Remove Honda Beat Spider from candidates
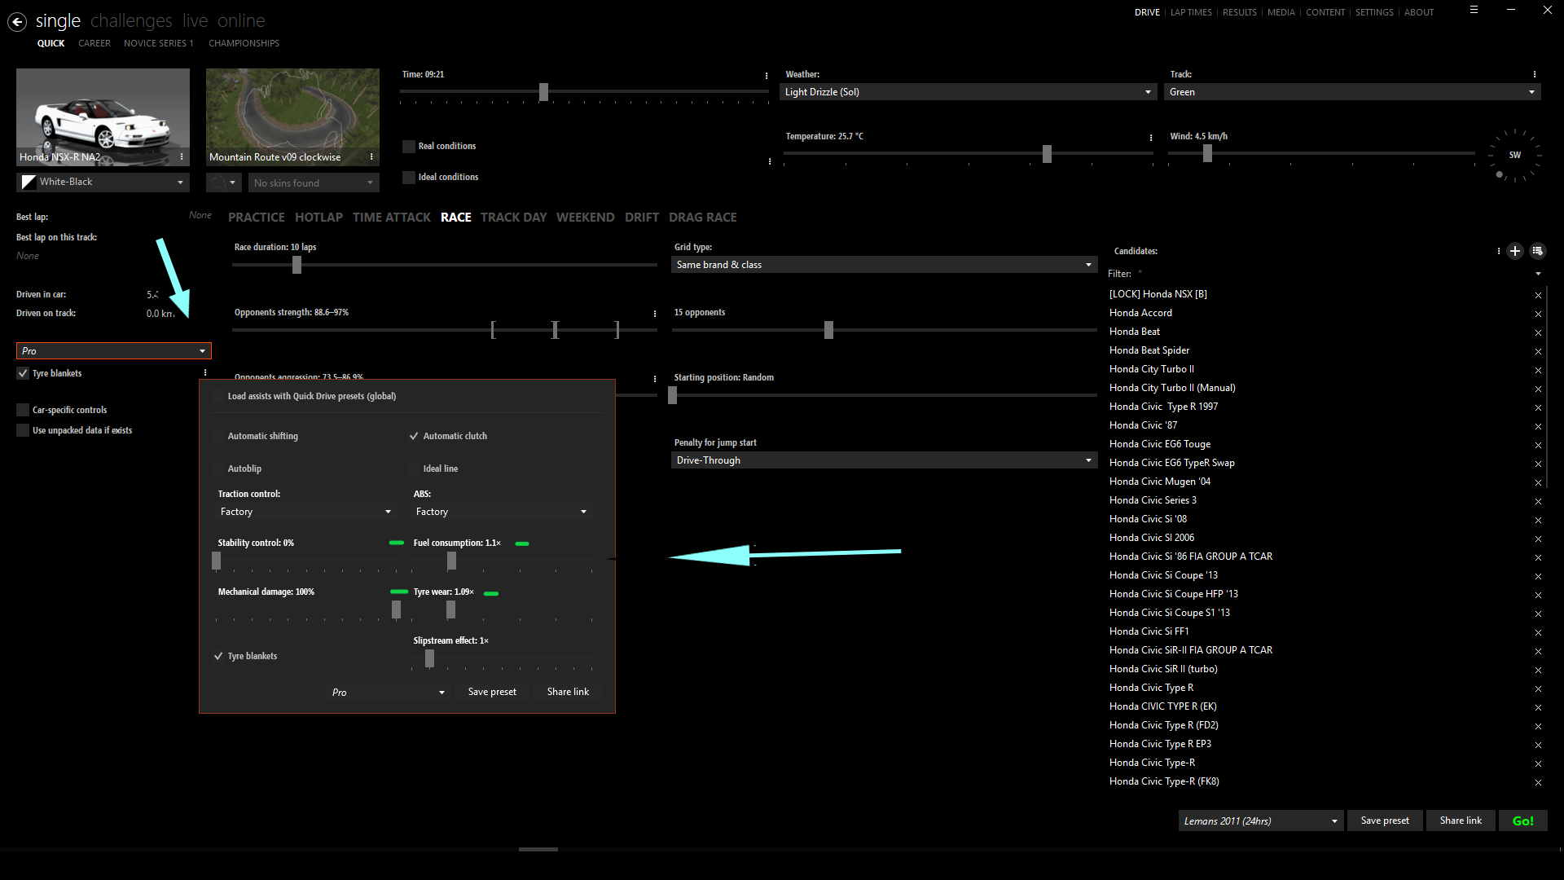1564x880 pixels. pyautogui.click(x=1538, y=351)
